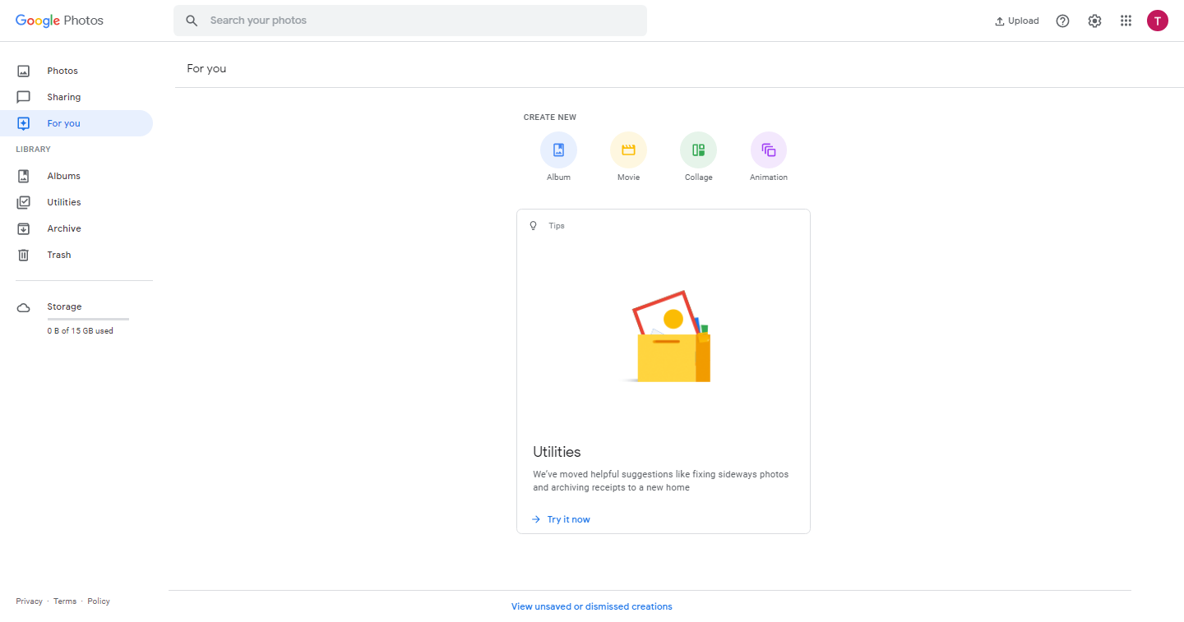Click the storage usage progress bar

pyautogui.click(x=88, y=319)
